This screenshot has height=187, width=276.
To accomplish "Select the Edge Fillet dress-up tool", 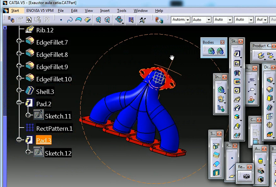I will 269,80.
